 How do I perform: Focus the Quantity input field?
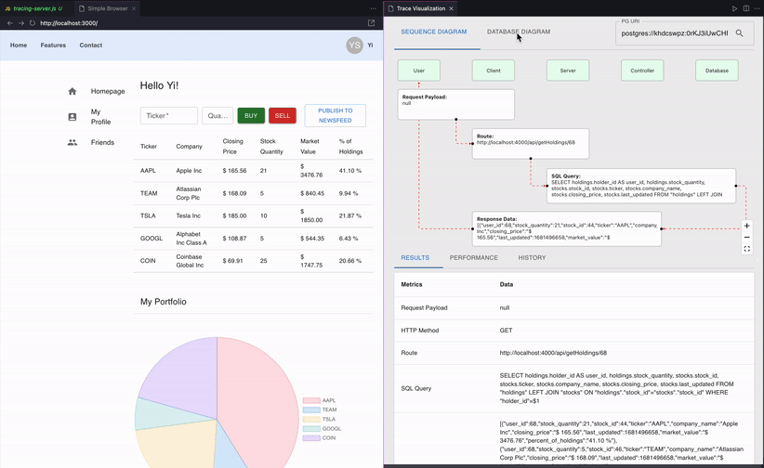click(217, 115)
